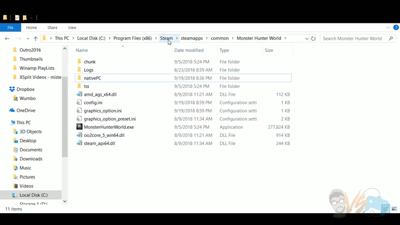Click the Refresh button beside address bar
The height and width of the screenshot is (225, 400).
(313, 38)
